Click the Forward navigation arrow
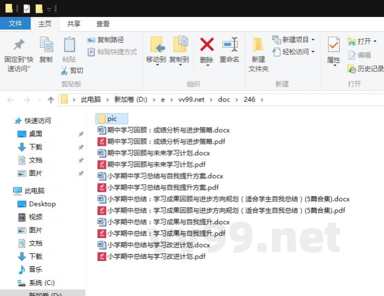The width and height of the screenshot is (384, 296). pyautogui.click(x=26, y=100)
